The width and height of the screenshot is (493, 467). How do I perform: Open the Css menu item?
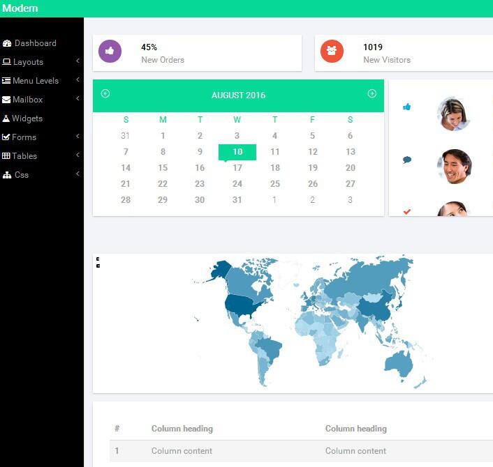[42, 175]
